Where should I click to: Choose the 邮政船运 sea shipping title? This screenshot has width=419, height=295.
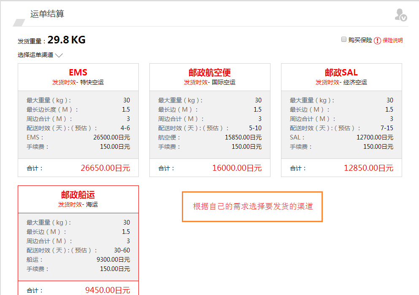78,195
